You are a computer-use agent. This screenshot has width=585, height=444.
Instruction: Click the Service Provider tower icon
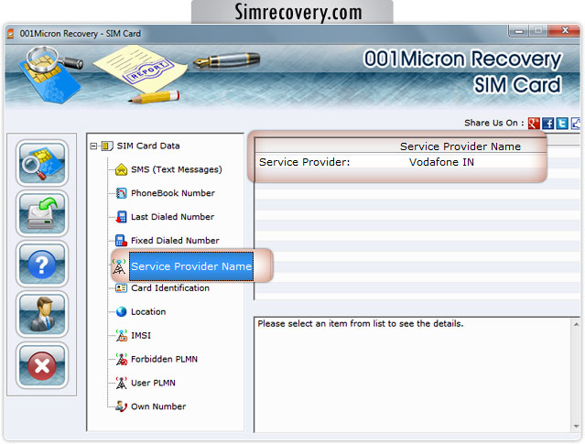pos(119,266)
